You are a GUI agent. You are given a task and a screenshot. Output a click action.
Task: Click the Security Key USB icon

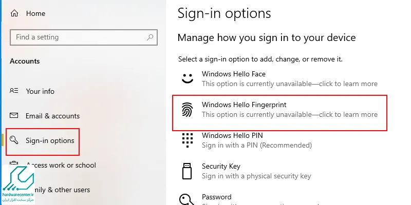click(187, 171)
